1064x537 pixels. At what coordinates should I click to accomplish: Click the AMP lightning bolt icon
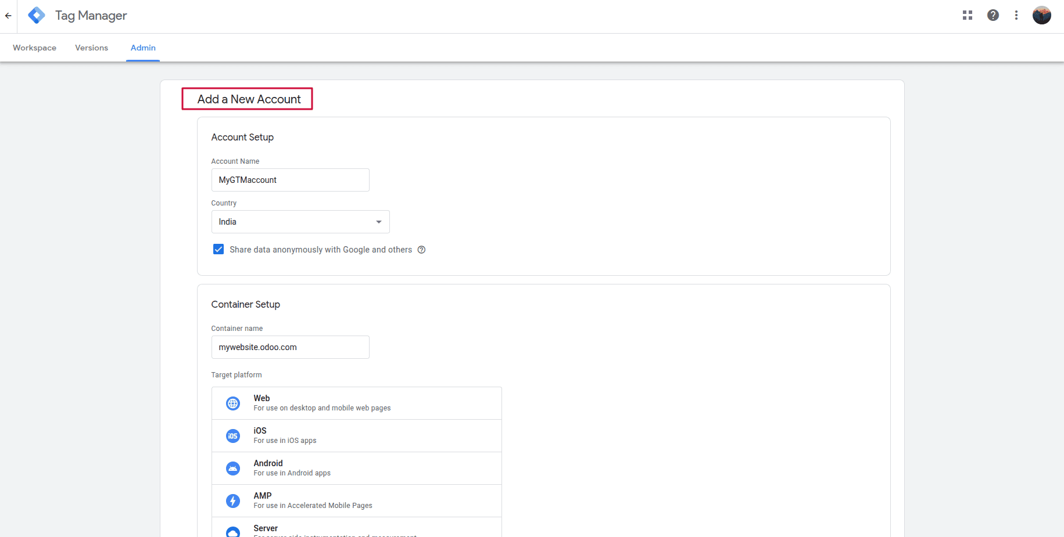(x=233, y=501)
